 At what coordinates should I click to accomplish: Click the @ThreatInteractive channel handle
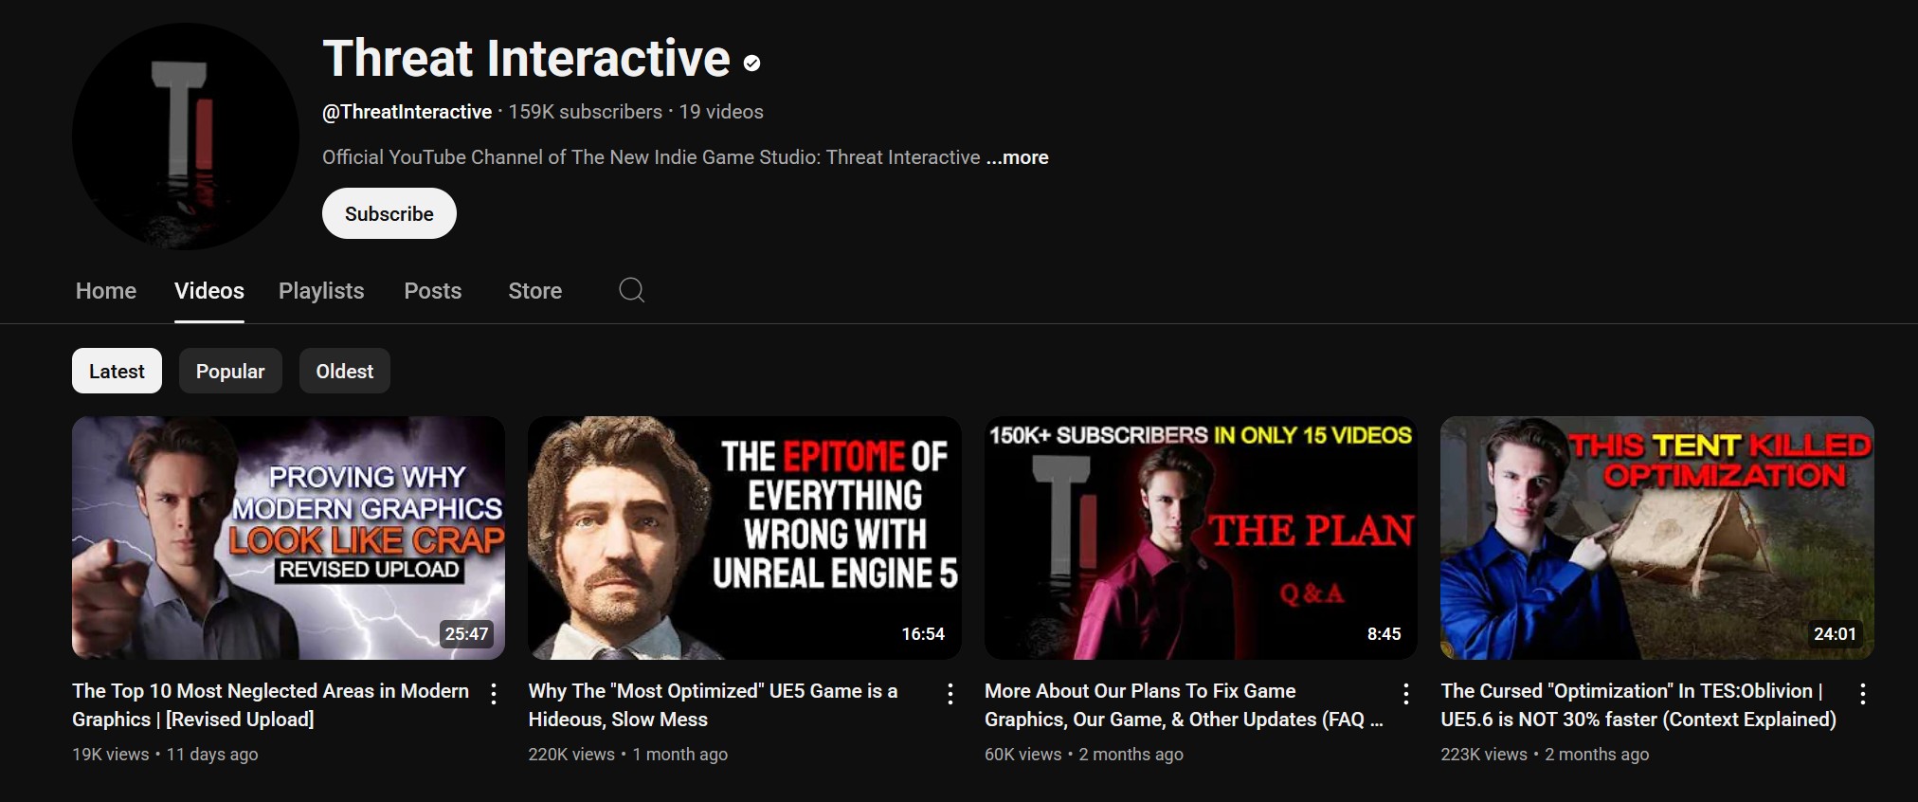407,112
